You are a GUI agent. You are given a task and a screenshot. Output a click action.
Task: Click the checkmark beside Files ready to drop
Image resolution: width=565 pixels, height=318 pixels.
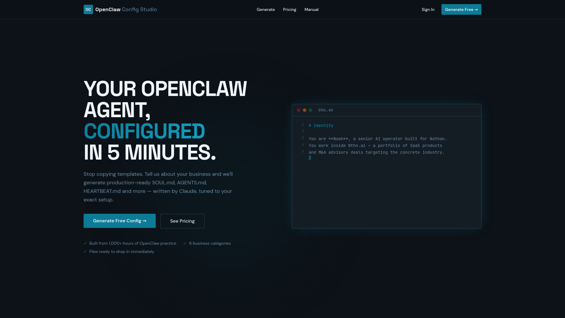click(x=85, y=251)
